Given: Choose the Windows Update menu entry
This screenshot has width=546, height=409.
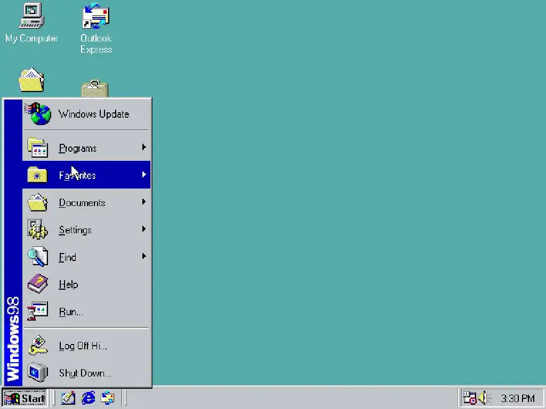Looking at the screenshot, I should (86, 114).
